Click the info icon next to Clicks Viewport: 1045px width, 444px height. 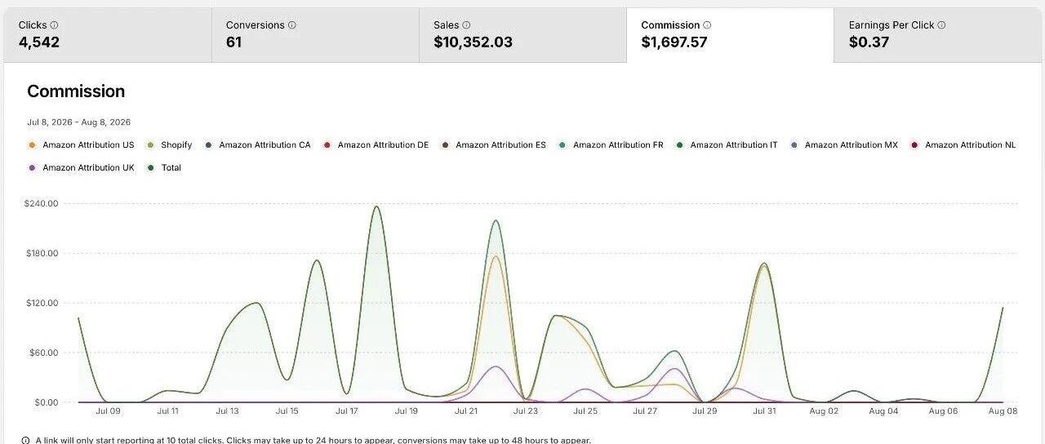(x=55, y=25)
